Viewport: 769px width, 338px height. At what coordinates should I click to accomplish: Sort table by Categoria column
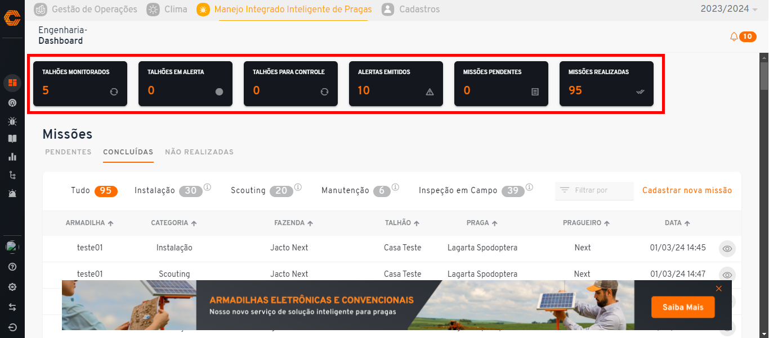click(x=174, y=223)
